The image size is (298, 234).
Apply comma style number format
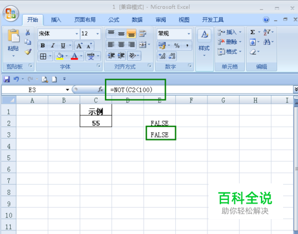click(187, 45)
